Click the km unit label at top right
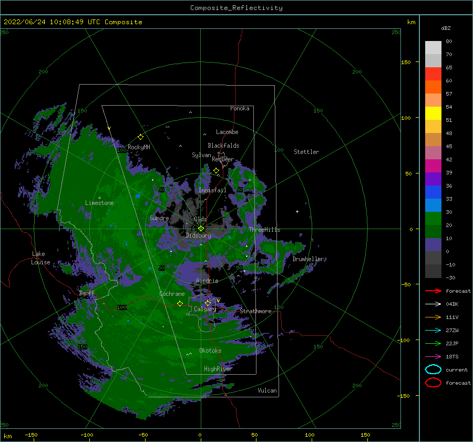The height and width of the screenshot is (442, 473). click(x=411, y=22)
